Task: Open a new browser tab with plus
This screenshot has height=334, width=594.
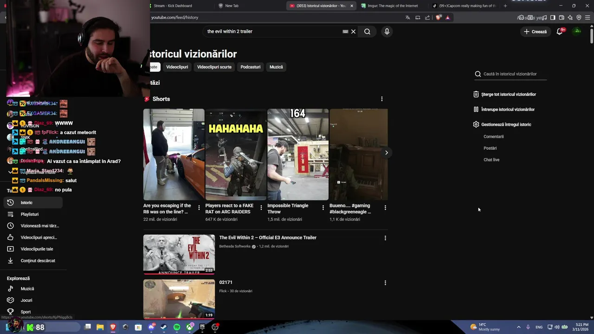Action: click(x=505, y=6)
